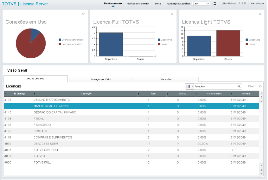Open the Intera menu item
The width and height of the screenshot is (268, 180).
158,3
